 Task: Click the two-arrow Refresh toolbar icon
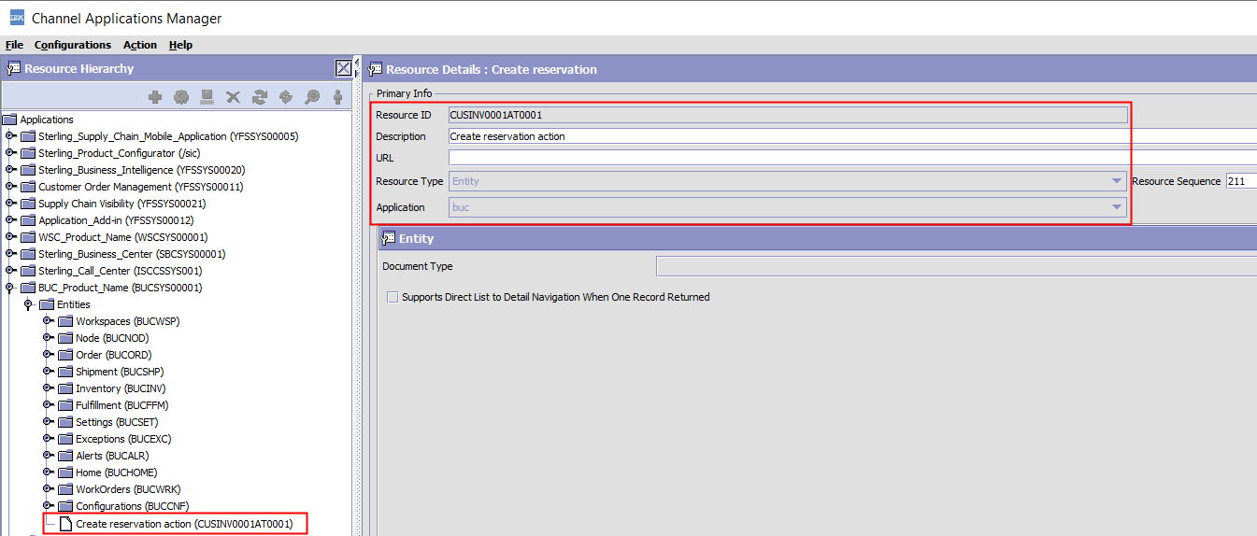pyautogui.click(x=260, y=97)
